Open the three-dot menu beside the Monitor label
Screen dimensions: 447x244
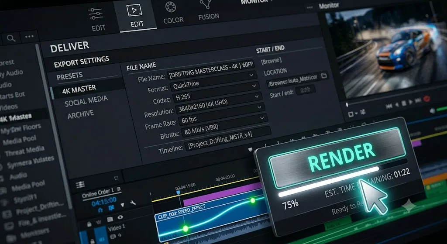pos(310,7)
